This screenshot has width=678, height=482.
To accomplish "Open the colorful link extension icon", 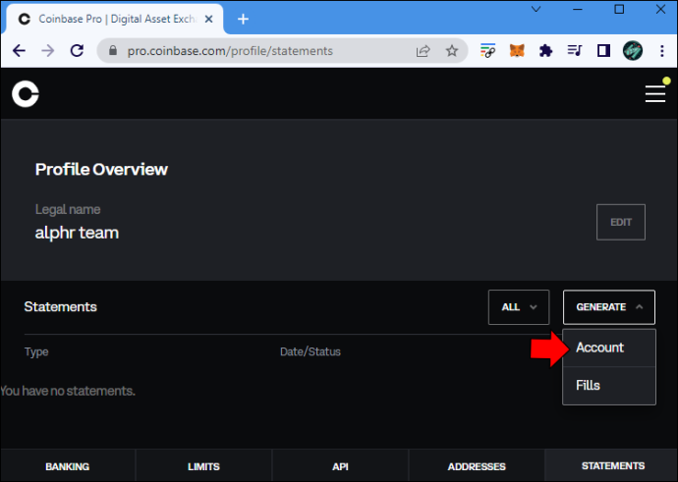I will click(487, 51).
